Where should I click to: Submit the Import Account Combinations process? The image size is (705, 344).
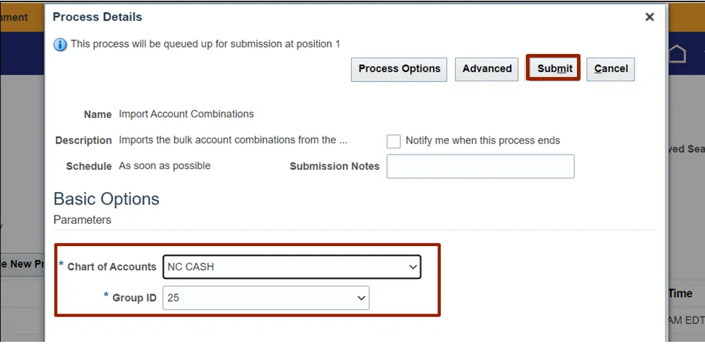(554, 68)
